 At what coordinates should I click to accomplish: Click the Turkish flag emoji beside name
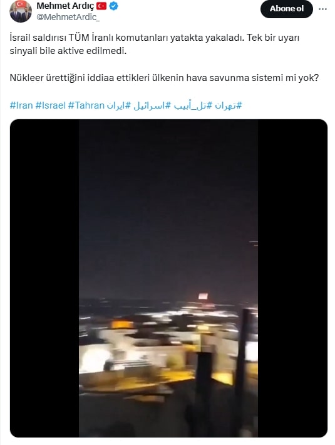101,6
